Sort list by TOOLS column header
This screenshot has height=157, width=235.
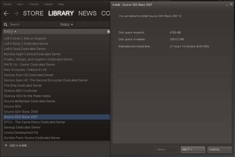point(10,31)
